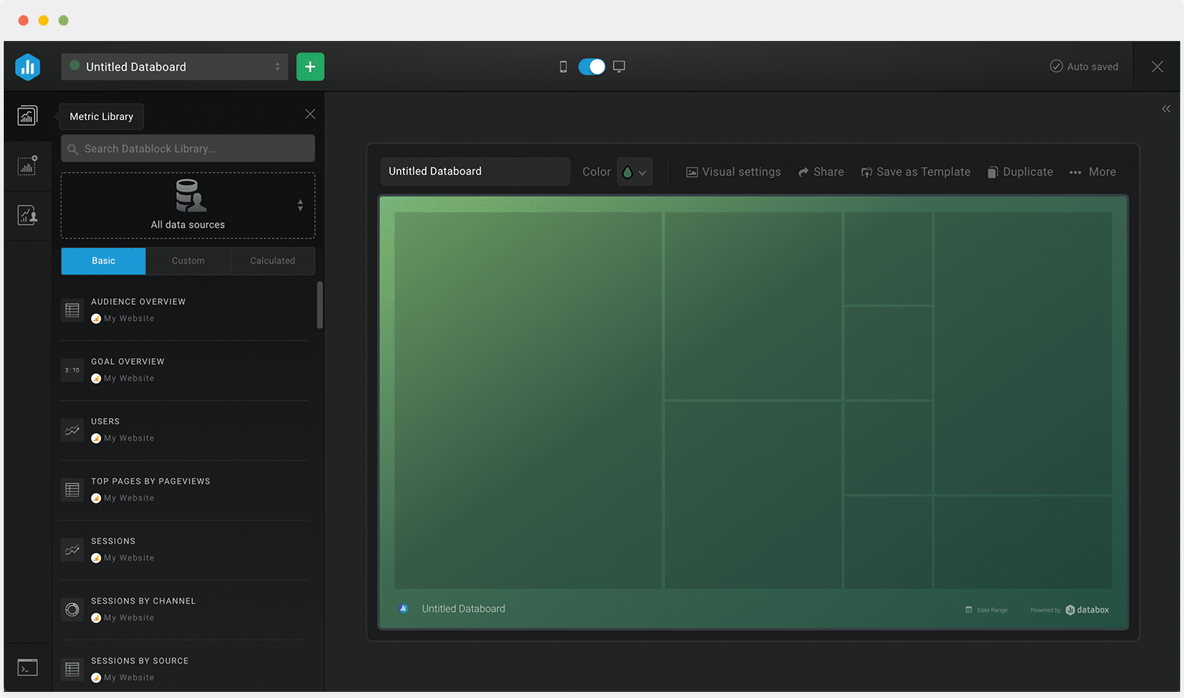
Task: Open the Untitled Databoard board switcher
Action: tap(174, 66)
